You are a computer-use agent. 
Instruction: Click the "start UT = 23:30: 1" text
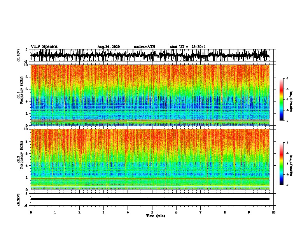(x=188, y=47)
